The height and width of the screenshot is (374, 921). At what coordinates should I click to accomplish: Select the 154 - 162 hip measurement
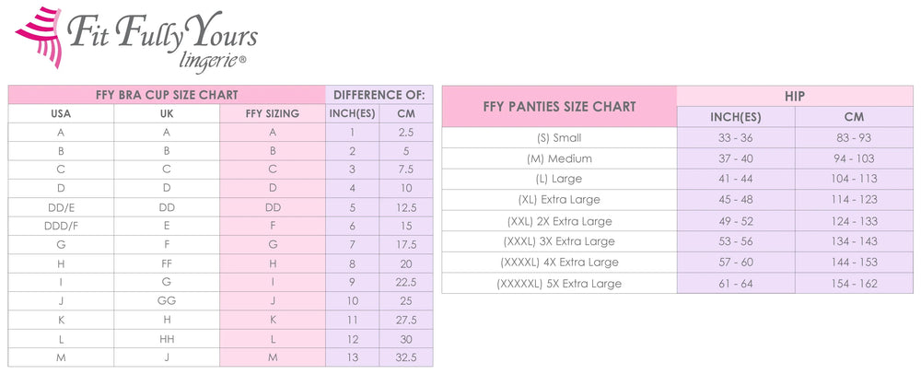point(854,284)
